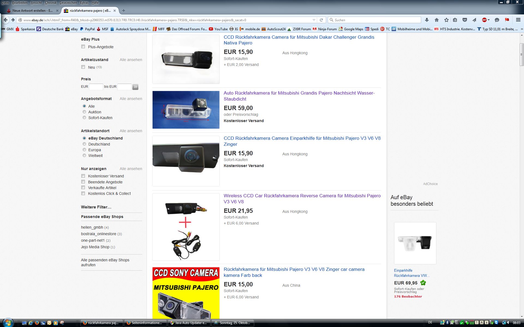Click the page vertical scrollbar thumb

coord(522,55)
